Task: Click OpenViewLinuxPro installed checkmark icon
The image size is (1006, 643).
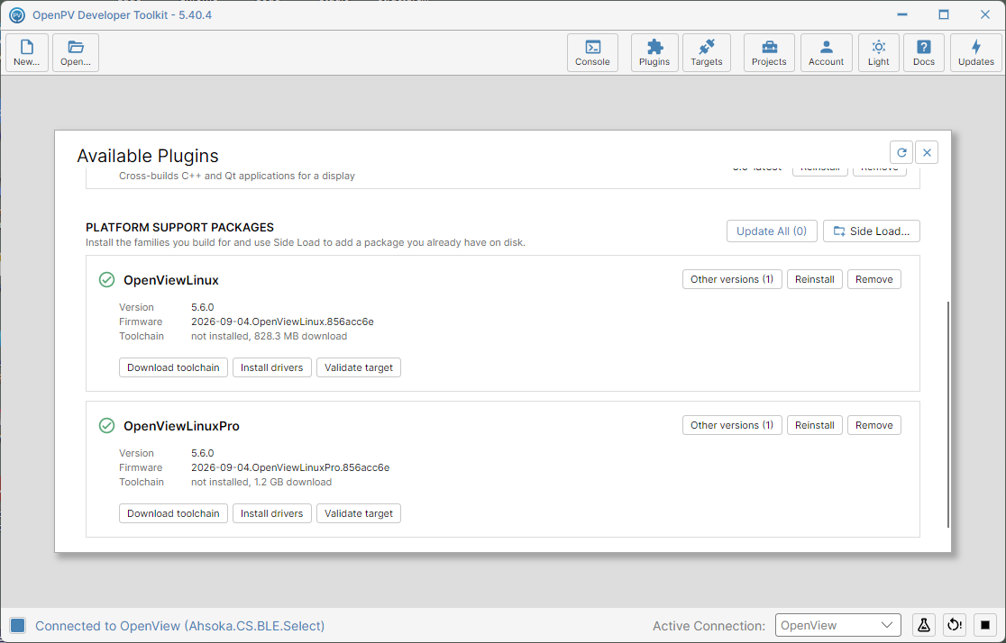Action: click(106, 426)
